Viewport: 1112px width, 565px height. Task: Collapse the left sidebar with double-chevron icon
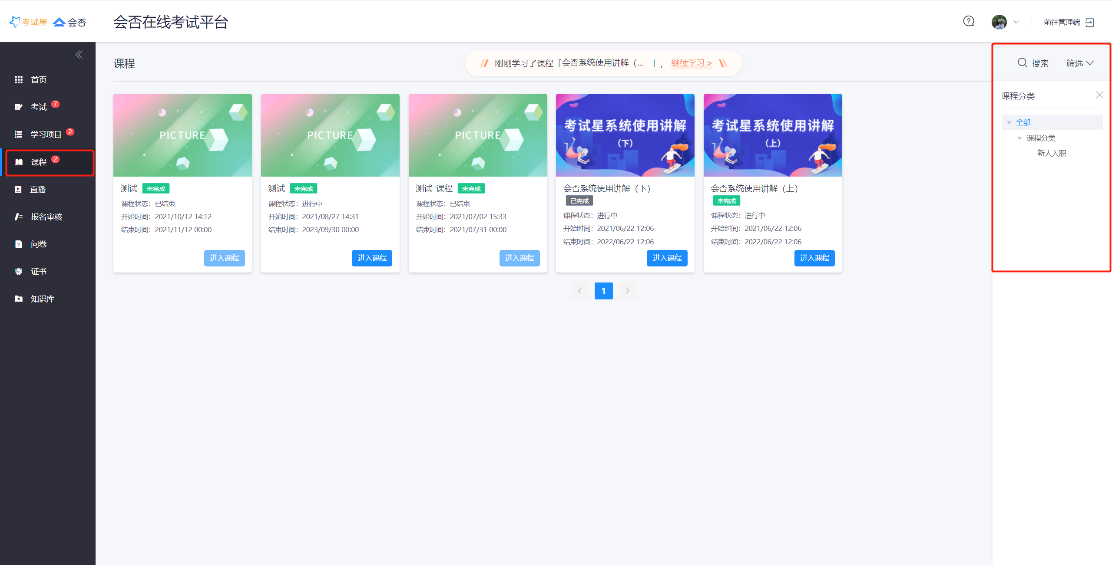click(79, 55)
